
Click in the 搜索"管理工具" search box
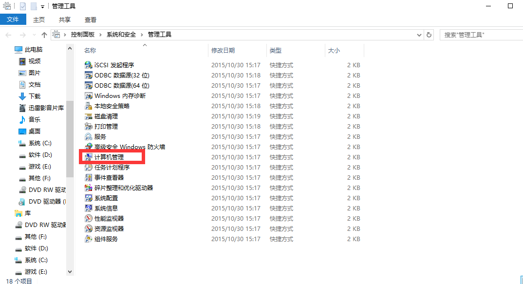coord(482,35)
